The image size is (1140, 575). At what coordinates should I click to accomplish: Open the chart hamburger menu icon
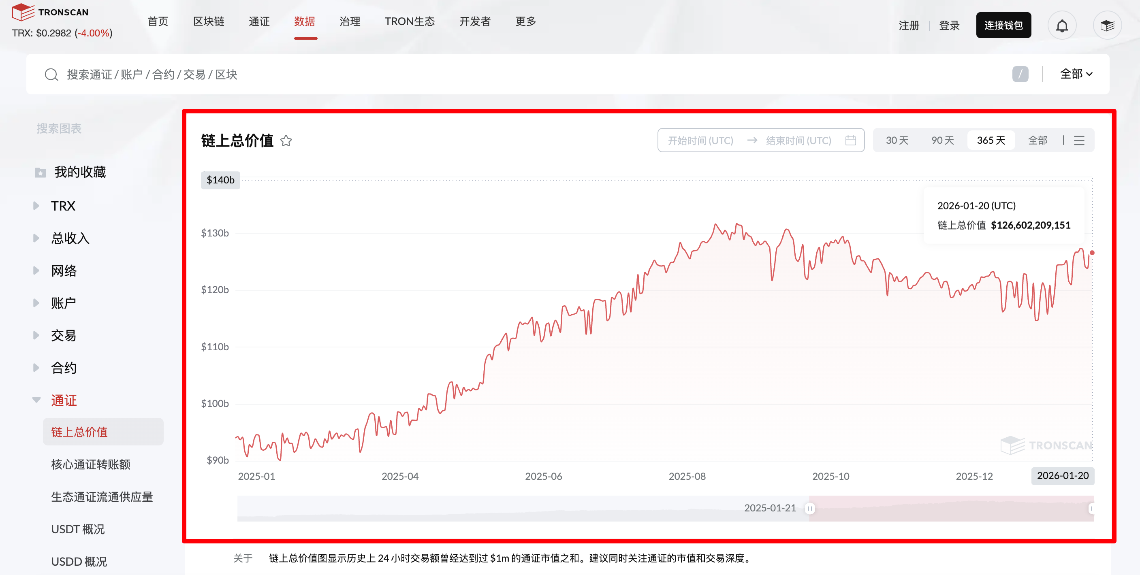[x=1079, y=141]
